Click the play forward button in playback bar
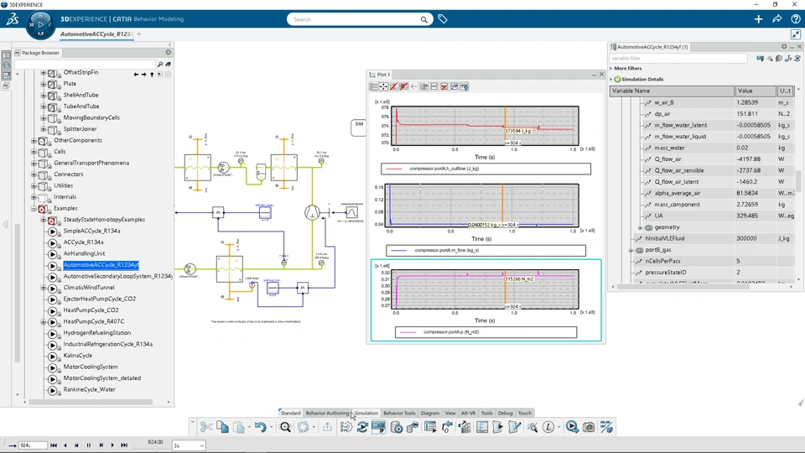 112,445
